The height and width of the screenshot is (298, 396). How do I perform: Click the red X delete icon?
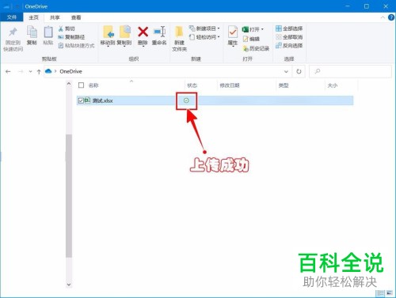(143, 32)
